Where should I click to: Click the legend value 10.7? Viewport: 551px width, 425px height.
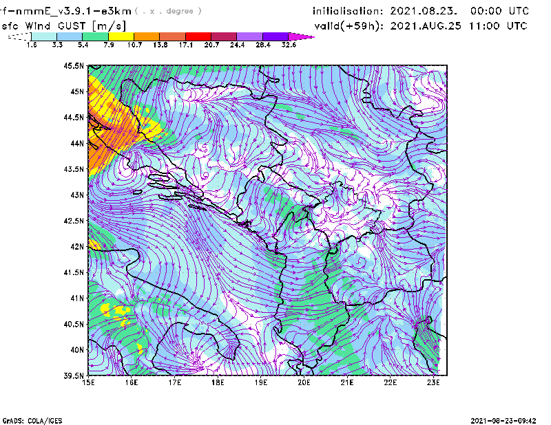(134, 45)
